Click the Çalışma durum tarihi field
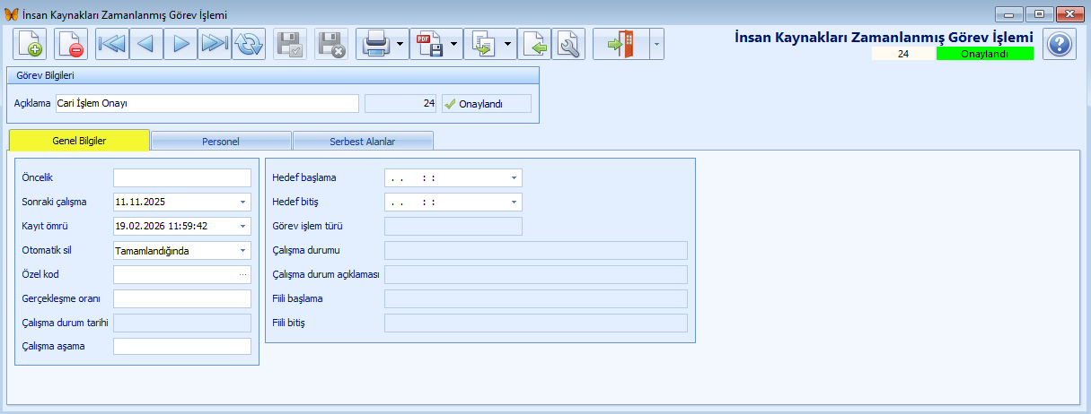This screenshot has height=414, width=1091. point(182,323)
